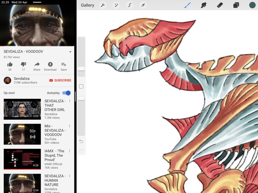Select the Smudge finger tool
Viewport: 258px width, 193px height.
[x=204, y=5]
